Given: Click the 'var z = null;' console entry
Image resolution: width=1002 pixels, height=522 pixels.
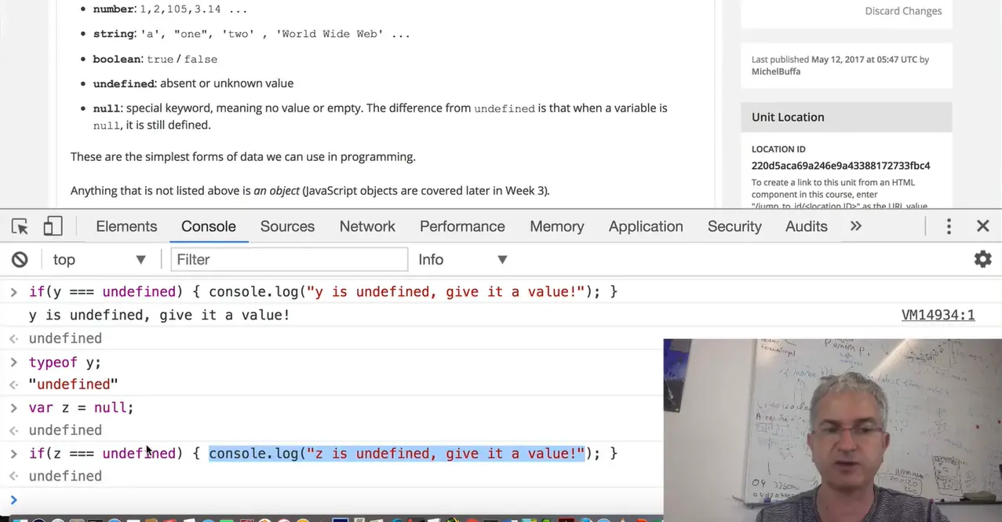Looking at the screenshot, I should 81,407.
